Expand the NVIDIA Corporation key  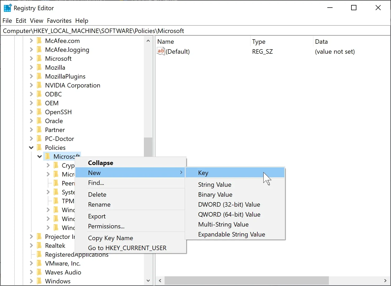click(31, 85)
